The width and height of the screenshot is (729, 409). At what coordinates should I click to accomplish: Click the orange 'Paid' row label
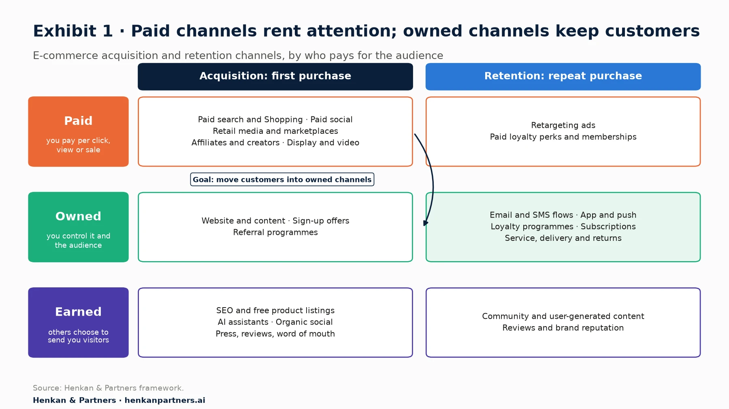(78, 131)
